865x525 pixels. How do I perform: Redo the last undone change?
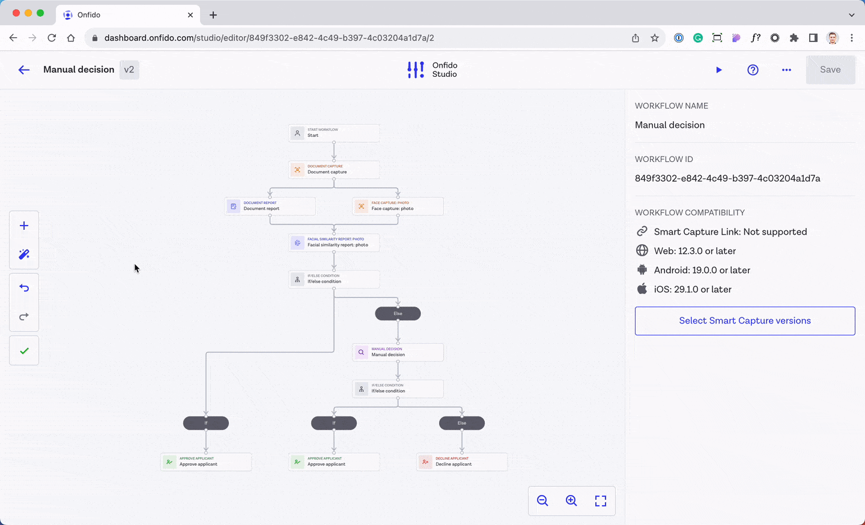tap(24, 317)
